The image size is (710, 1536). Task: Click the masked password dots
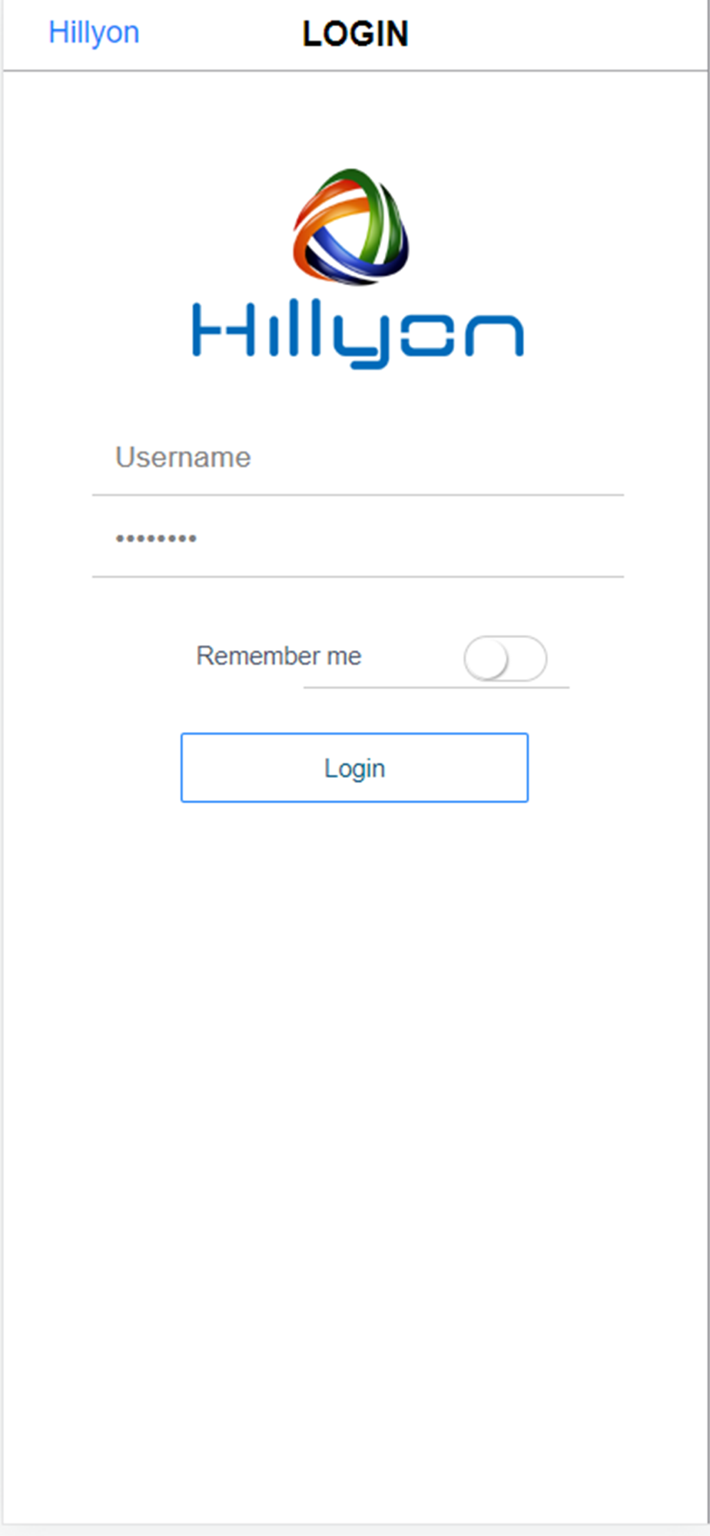click(x=156, y=538)
